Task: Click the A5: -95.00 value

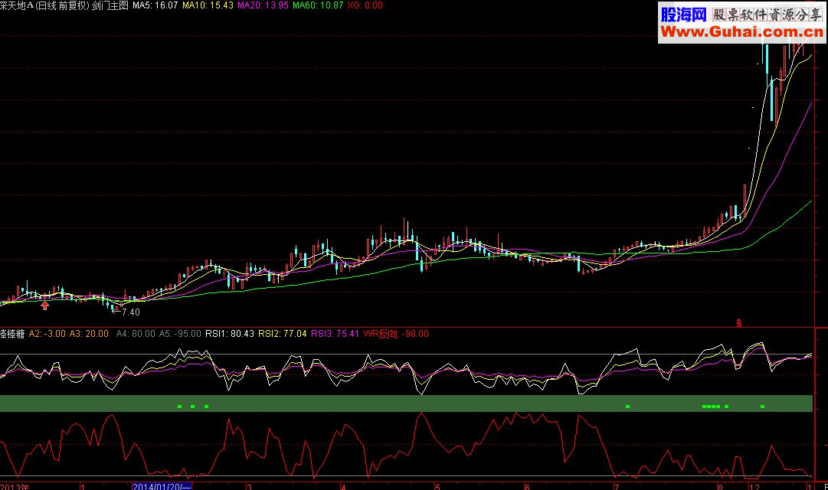Action: 180,334
